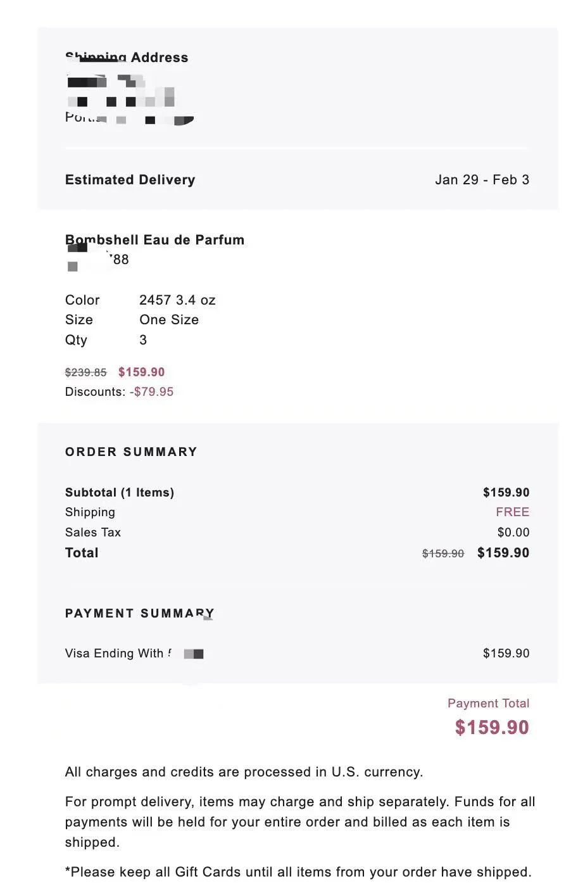Select the Estimated Delivery label

click(x=130, y=180)
